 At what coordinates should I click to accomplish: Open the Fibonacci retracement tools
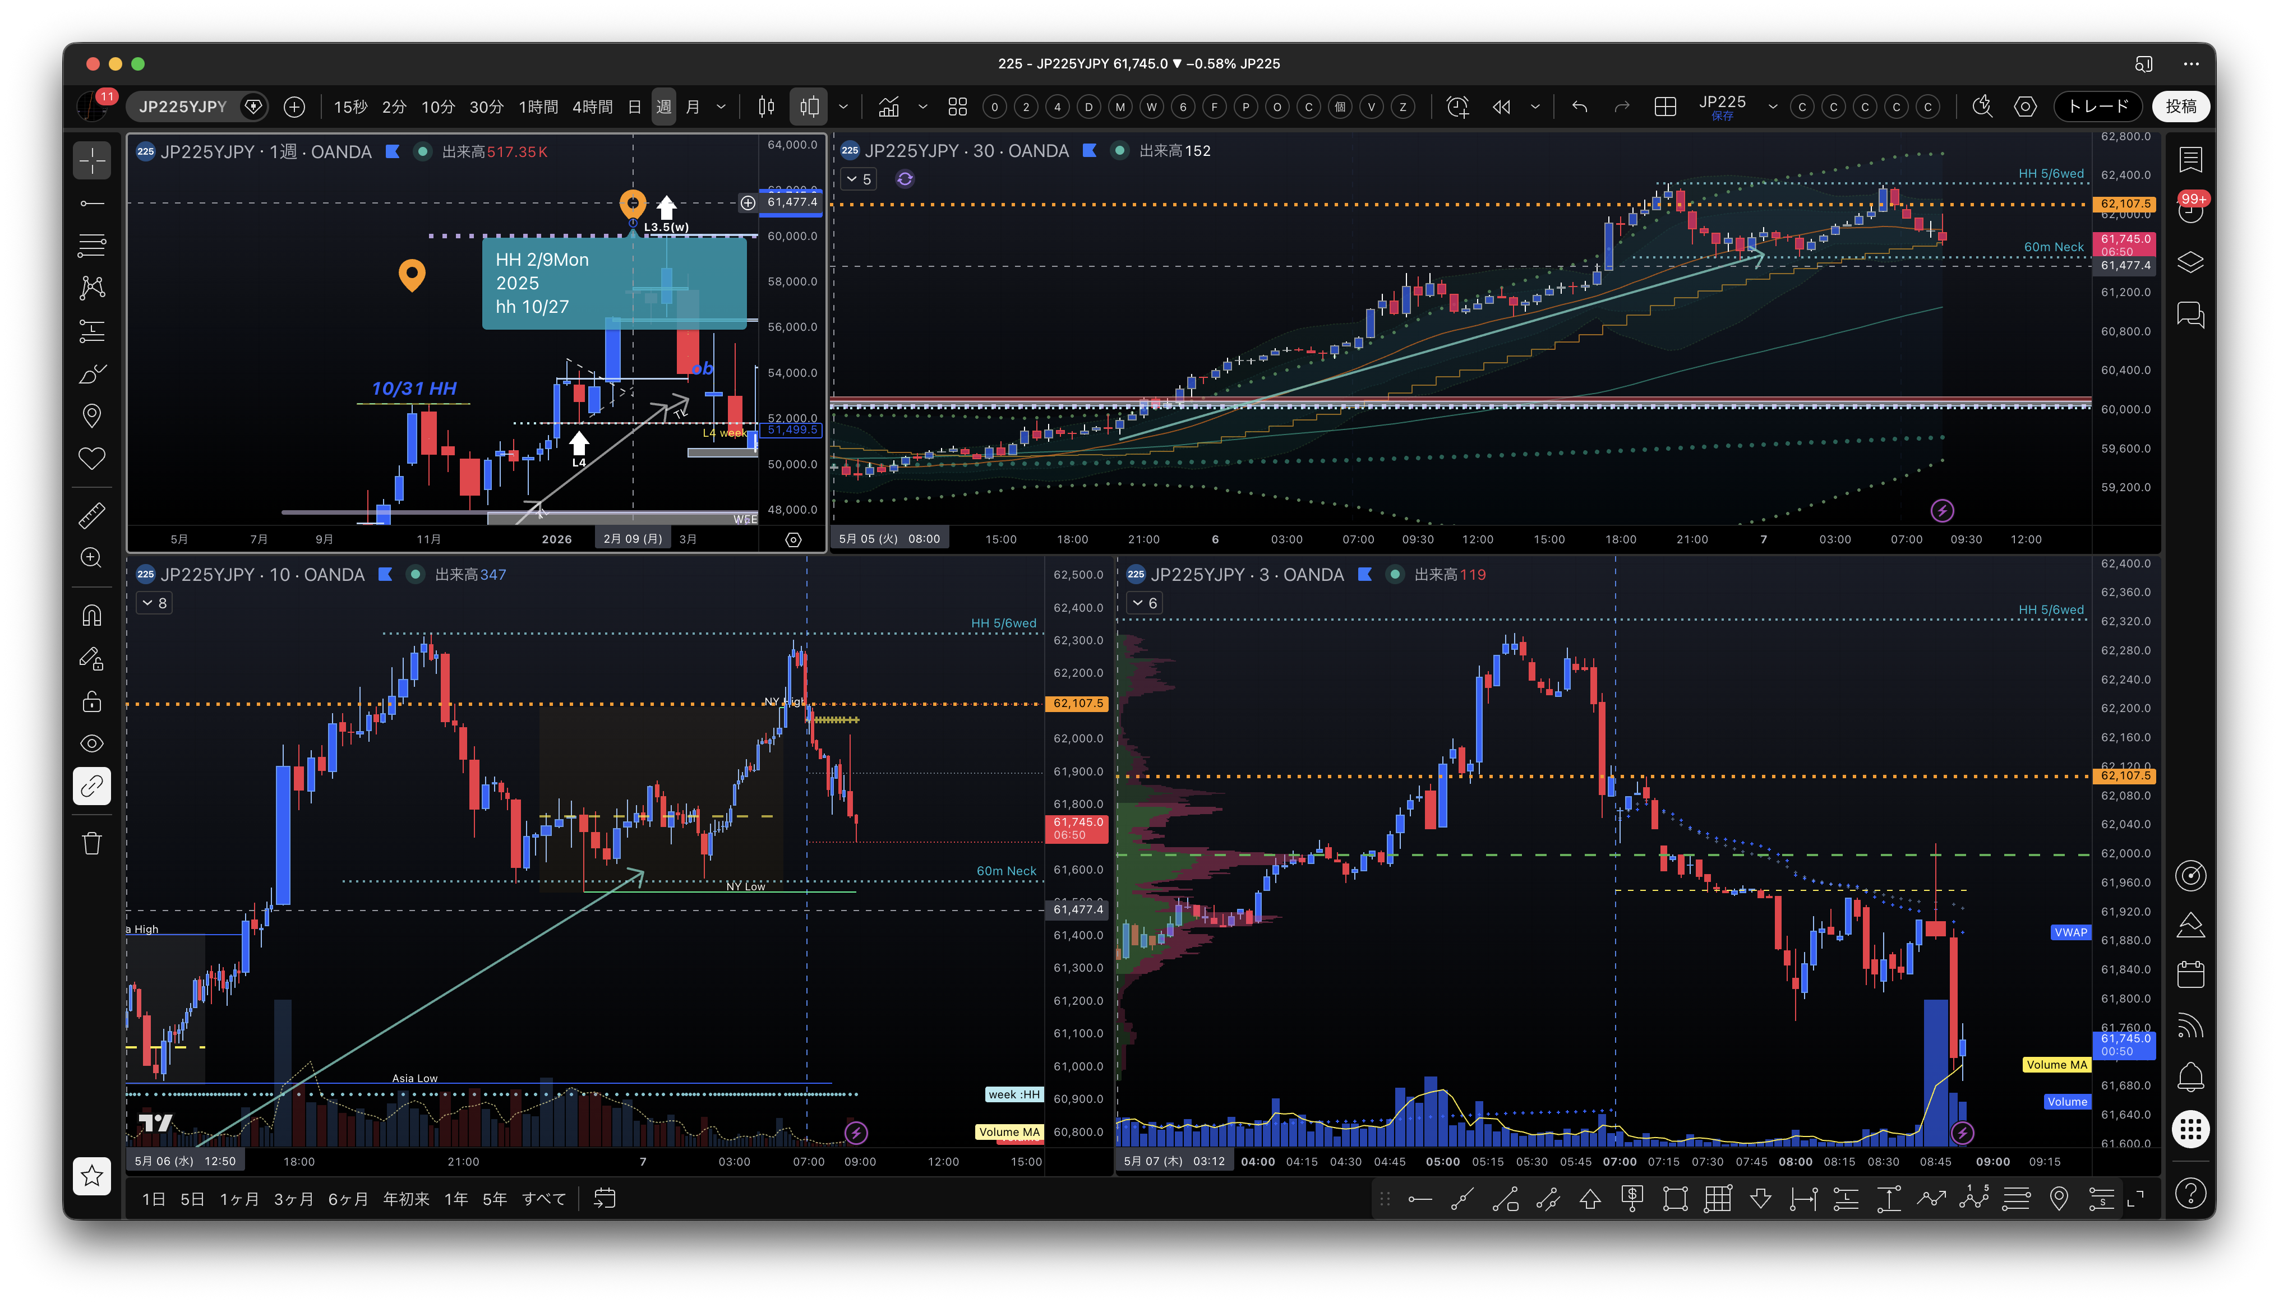(x=92, y=245)
